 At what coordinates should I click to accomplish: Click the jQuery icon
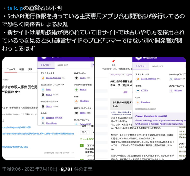pos(171,79)
